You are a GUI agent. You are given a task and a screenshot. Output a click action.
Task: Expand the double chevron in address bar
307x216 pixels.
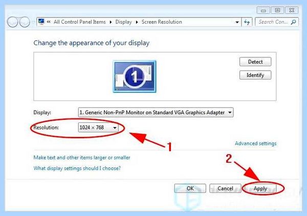[49, 21]
